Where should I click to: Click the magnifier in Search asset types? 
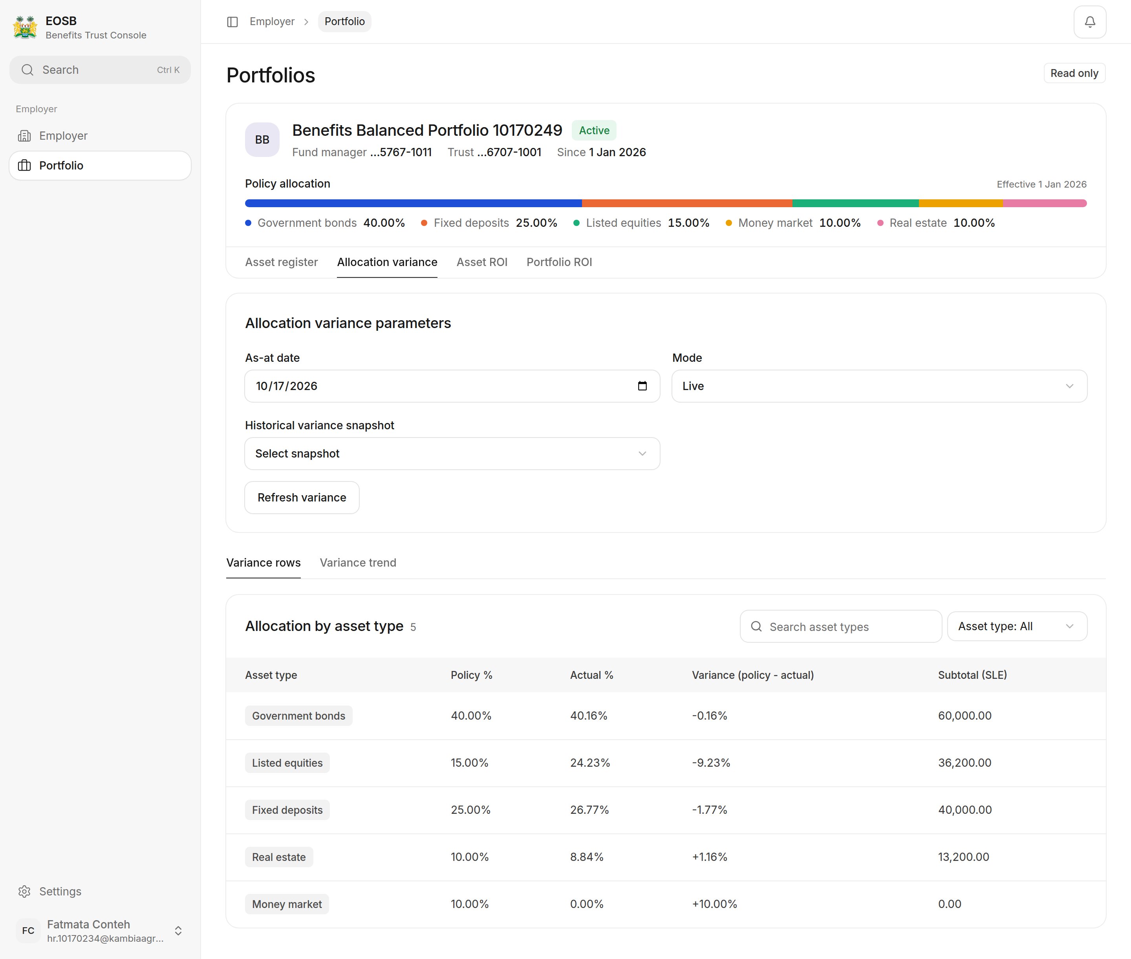[x=756, y=626]
